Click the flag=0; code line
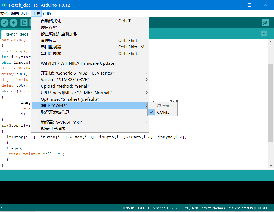 click(15, 148)
